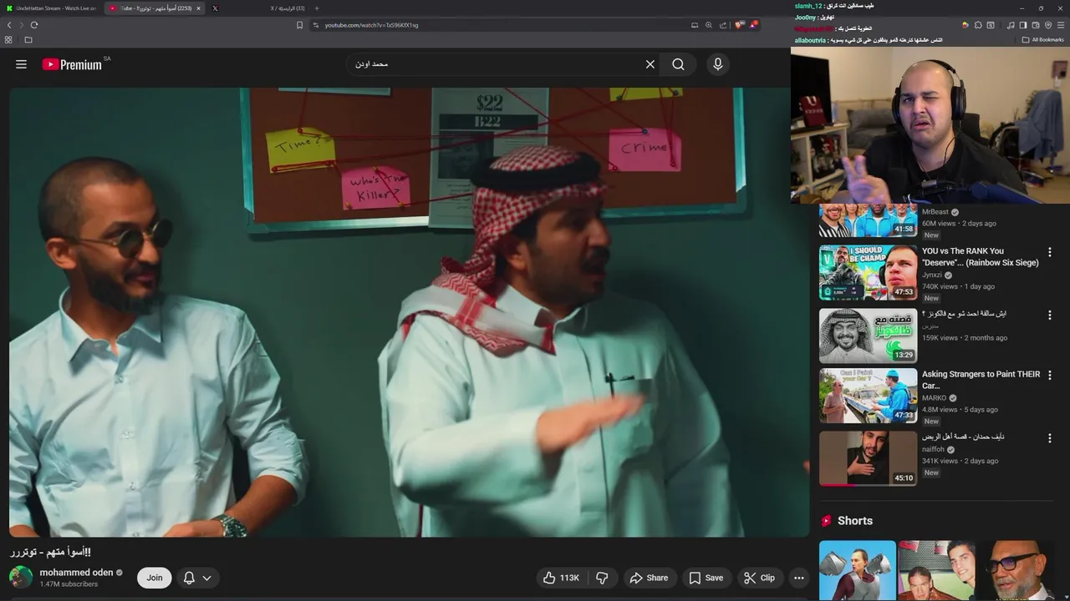Open the YouTube guide hamburger menu
1070x601 pixels.
[21, 64]
